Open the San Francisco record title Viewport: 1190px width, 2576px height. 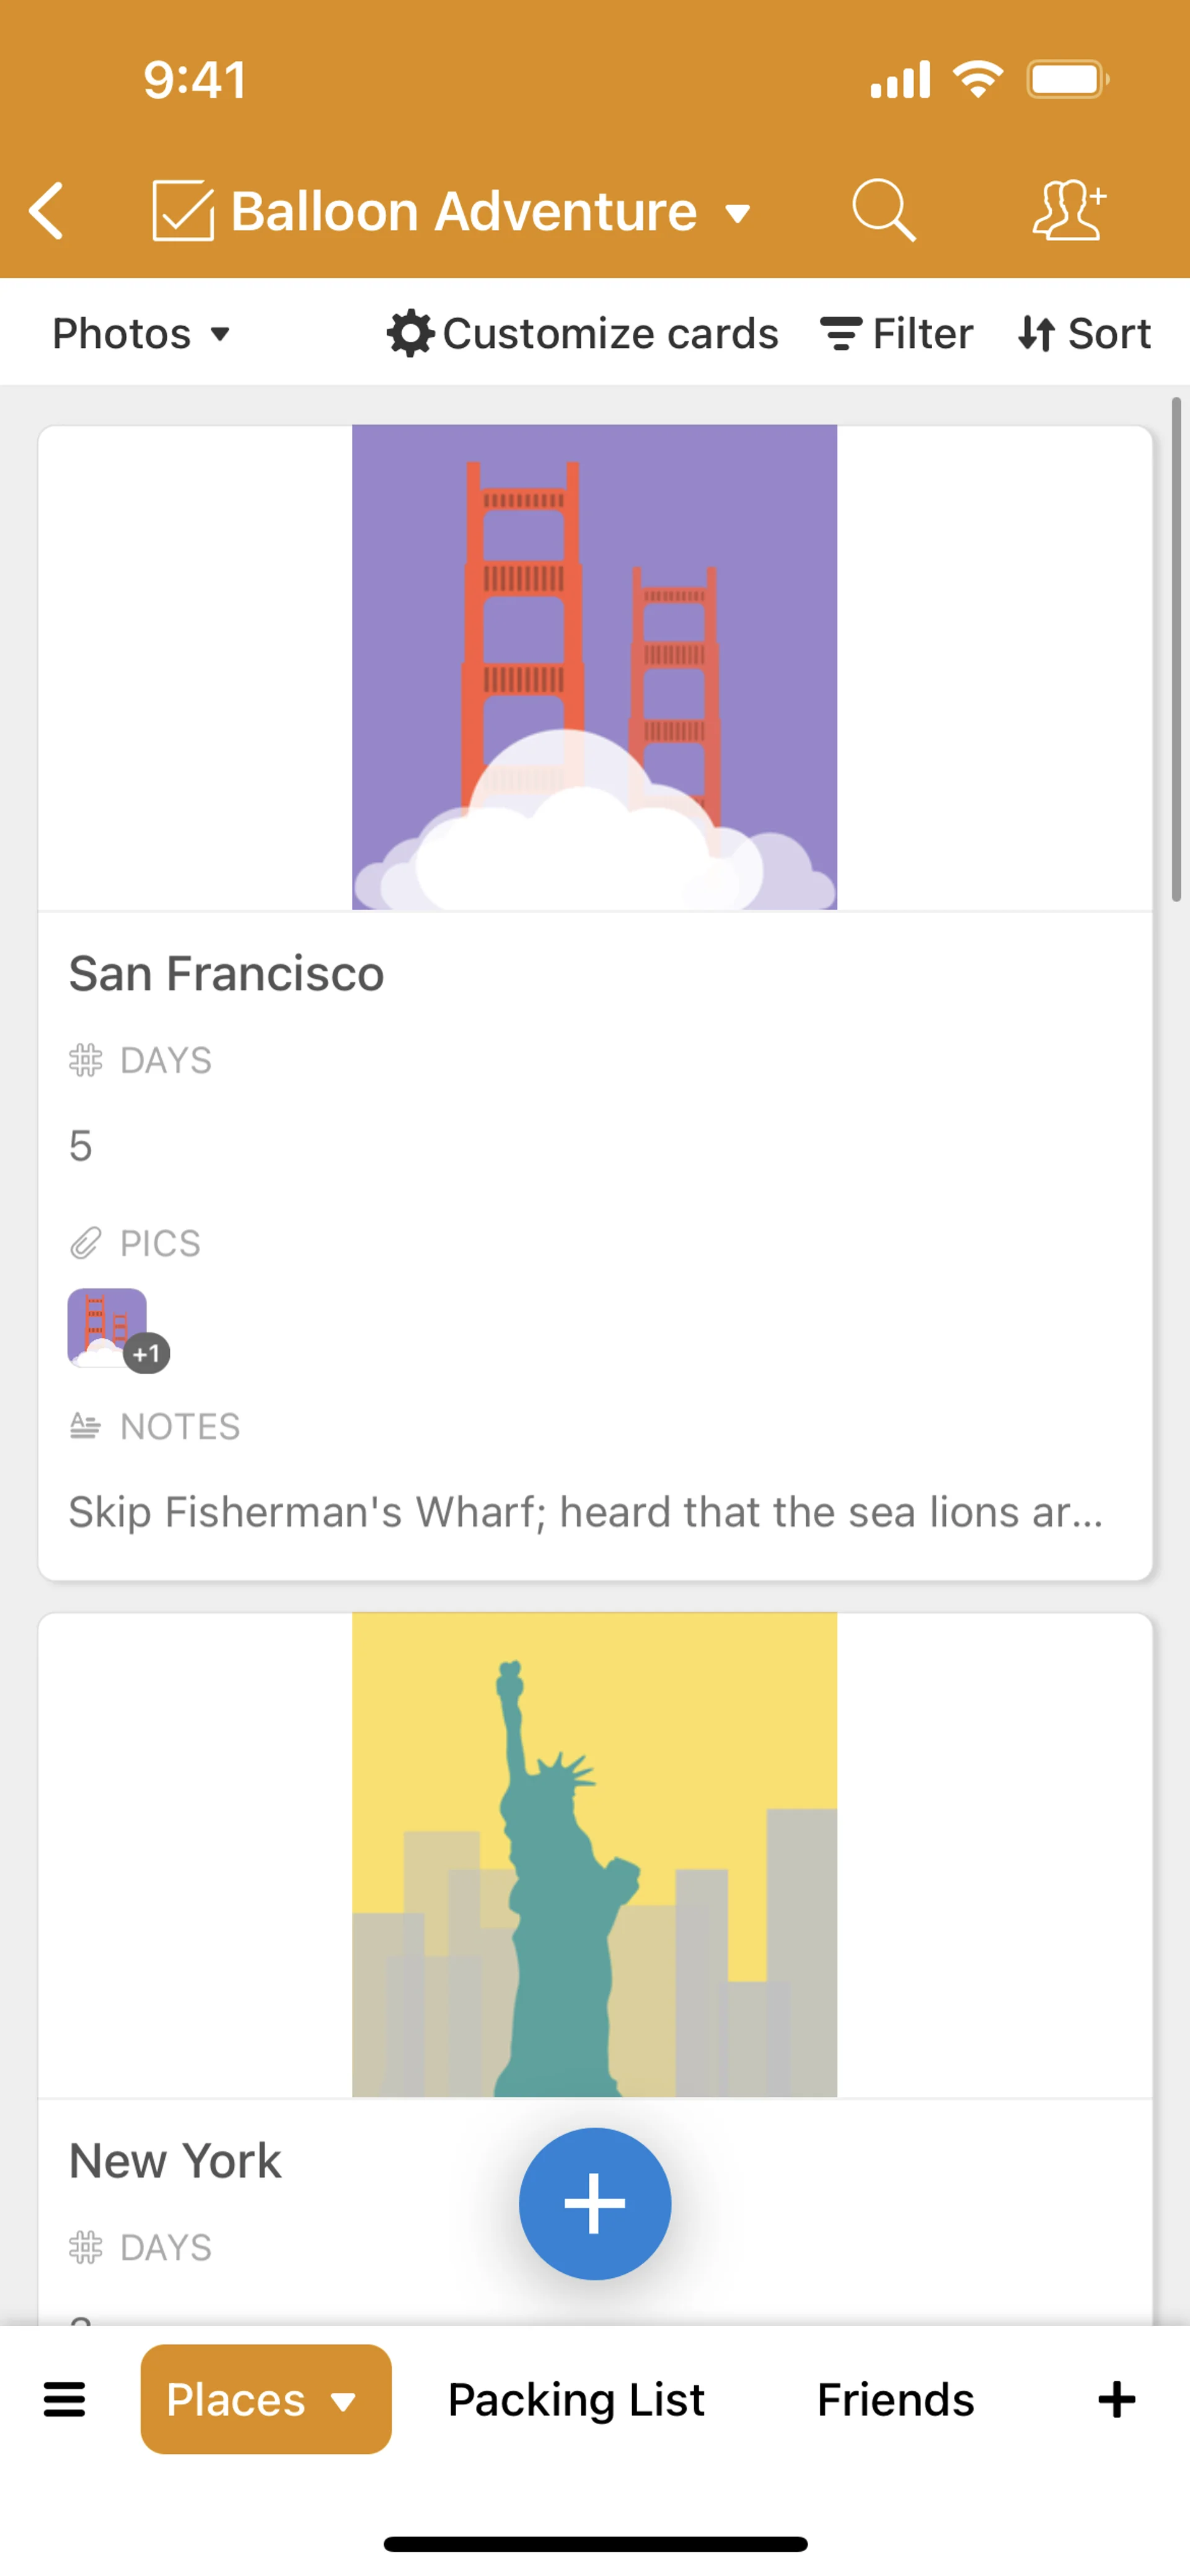[226, 974]
